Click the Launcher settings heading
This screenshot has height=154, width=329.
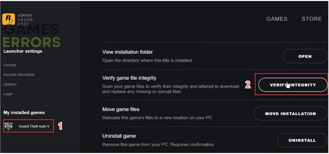(x=23, y=51)
